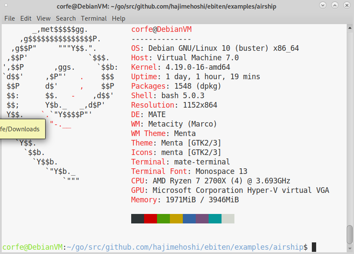
Task: Click the '1548 (dpkg)' packages value
Action: pyautogui.click(x=197, y=87)
